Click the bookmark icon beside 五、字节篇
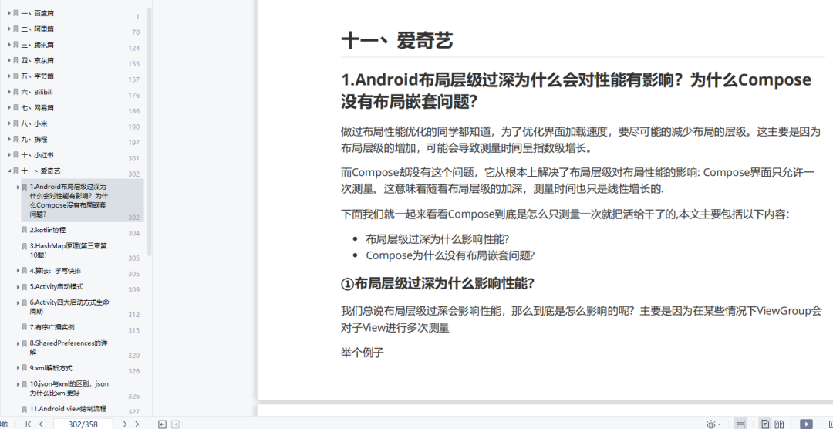This screenshot has width=833, height=429. click(x=16, y=76)
